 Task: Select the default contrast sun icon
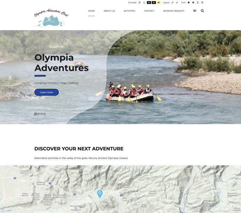(x=140, y=3)
